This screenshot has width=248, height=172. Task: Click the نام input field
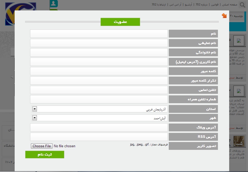[x=99, y=34]
